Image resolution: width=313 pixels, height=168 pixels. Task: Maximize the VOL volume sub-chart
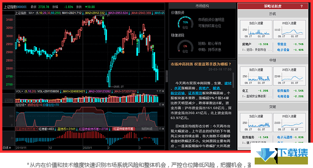(x=160, y=91)
